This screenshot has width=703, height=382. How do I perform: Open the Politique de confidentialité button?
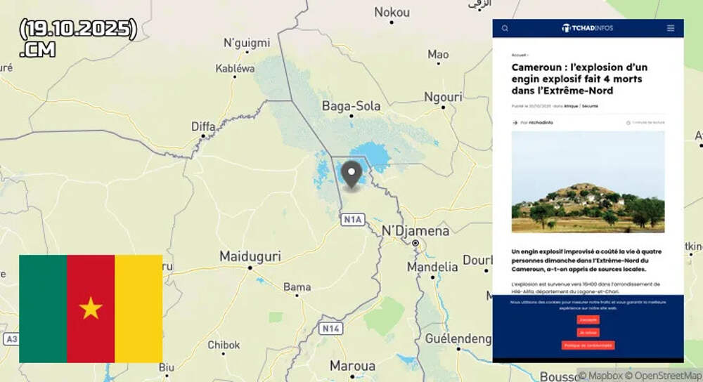pyautogui.click(x=588, y=345)
